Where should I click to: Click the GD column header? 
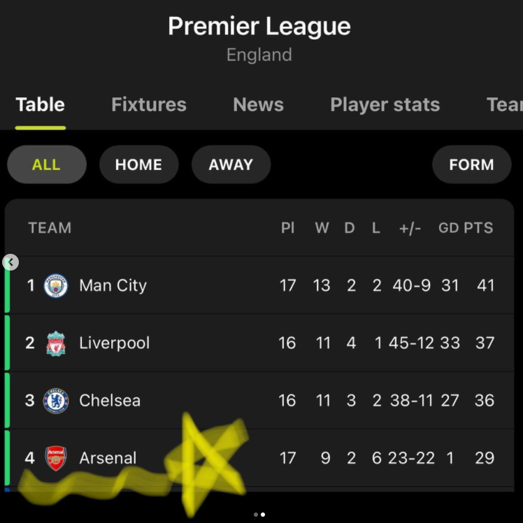[x=448, y=228]
